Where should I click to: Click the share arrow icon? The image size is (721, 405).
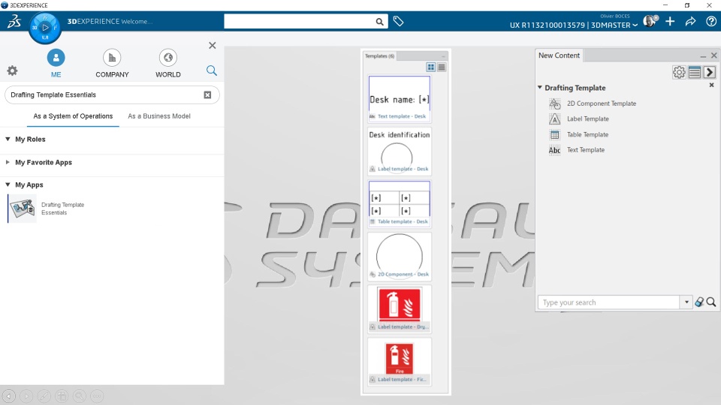690,22
